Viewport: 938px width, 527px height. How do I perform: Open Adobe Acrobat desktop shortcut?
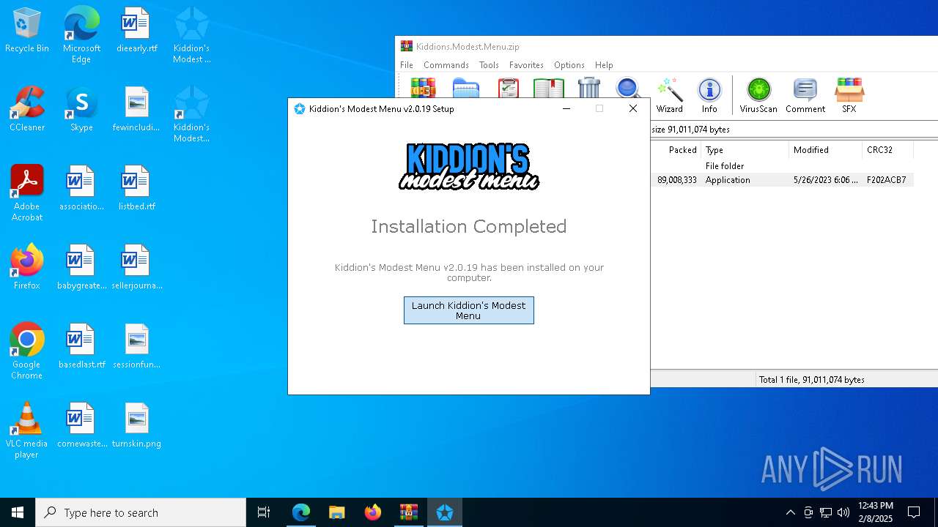27,193
